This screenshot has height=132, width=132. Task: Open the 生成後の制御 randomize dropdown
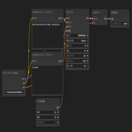[x=77, y=41]
